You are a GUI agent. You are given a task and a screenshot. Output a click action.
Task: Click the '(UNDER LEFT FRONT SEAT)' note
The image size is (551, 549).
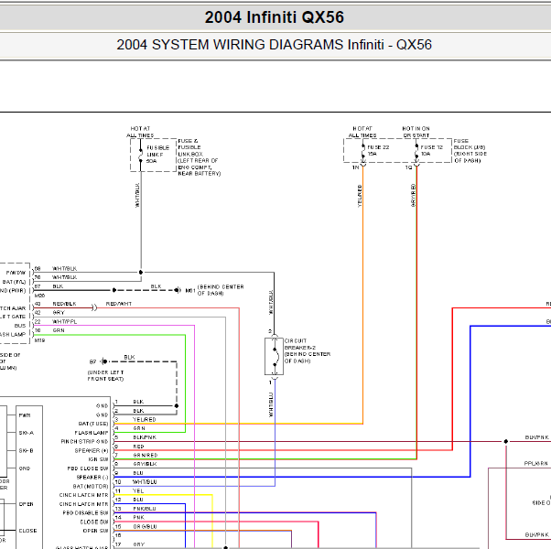105,375
